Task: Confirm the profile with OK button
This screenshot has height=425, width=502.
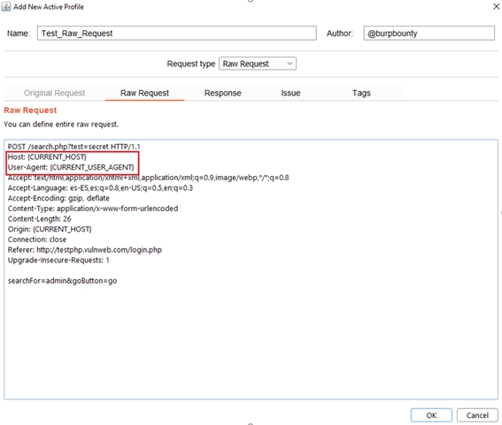Action: coord(431,415)
